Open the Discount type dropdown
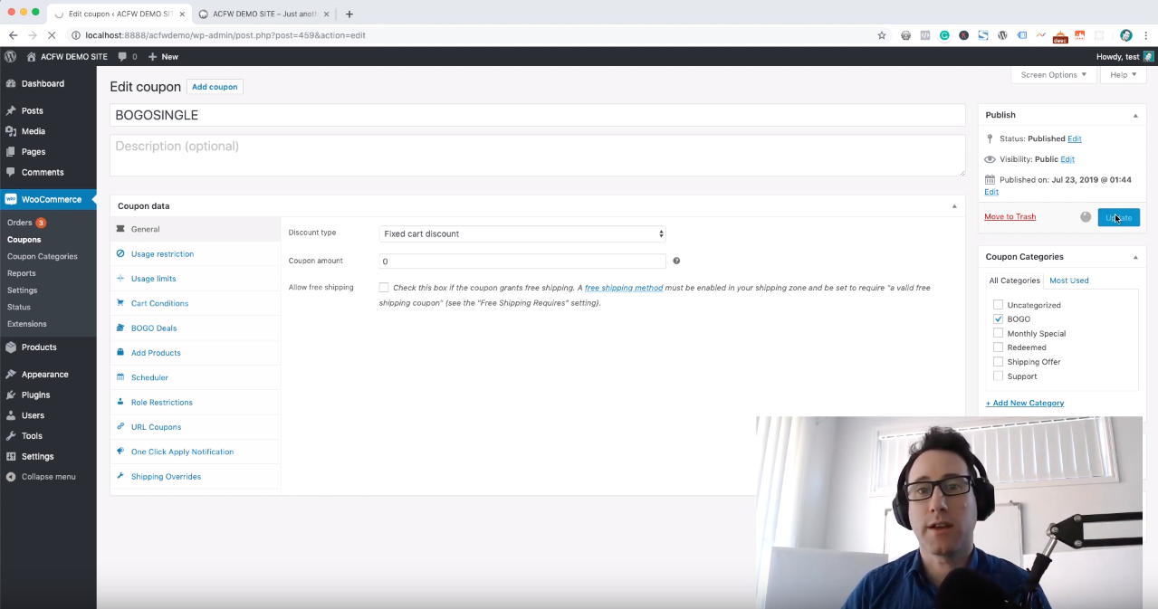 click(522, 233)
